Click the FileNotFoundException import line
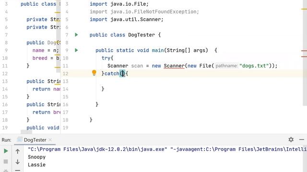This screenshot has height=172, width=307. coord(144,11)
